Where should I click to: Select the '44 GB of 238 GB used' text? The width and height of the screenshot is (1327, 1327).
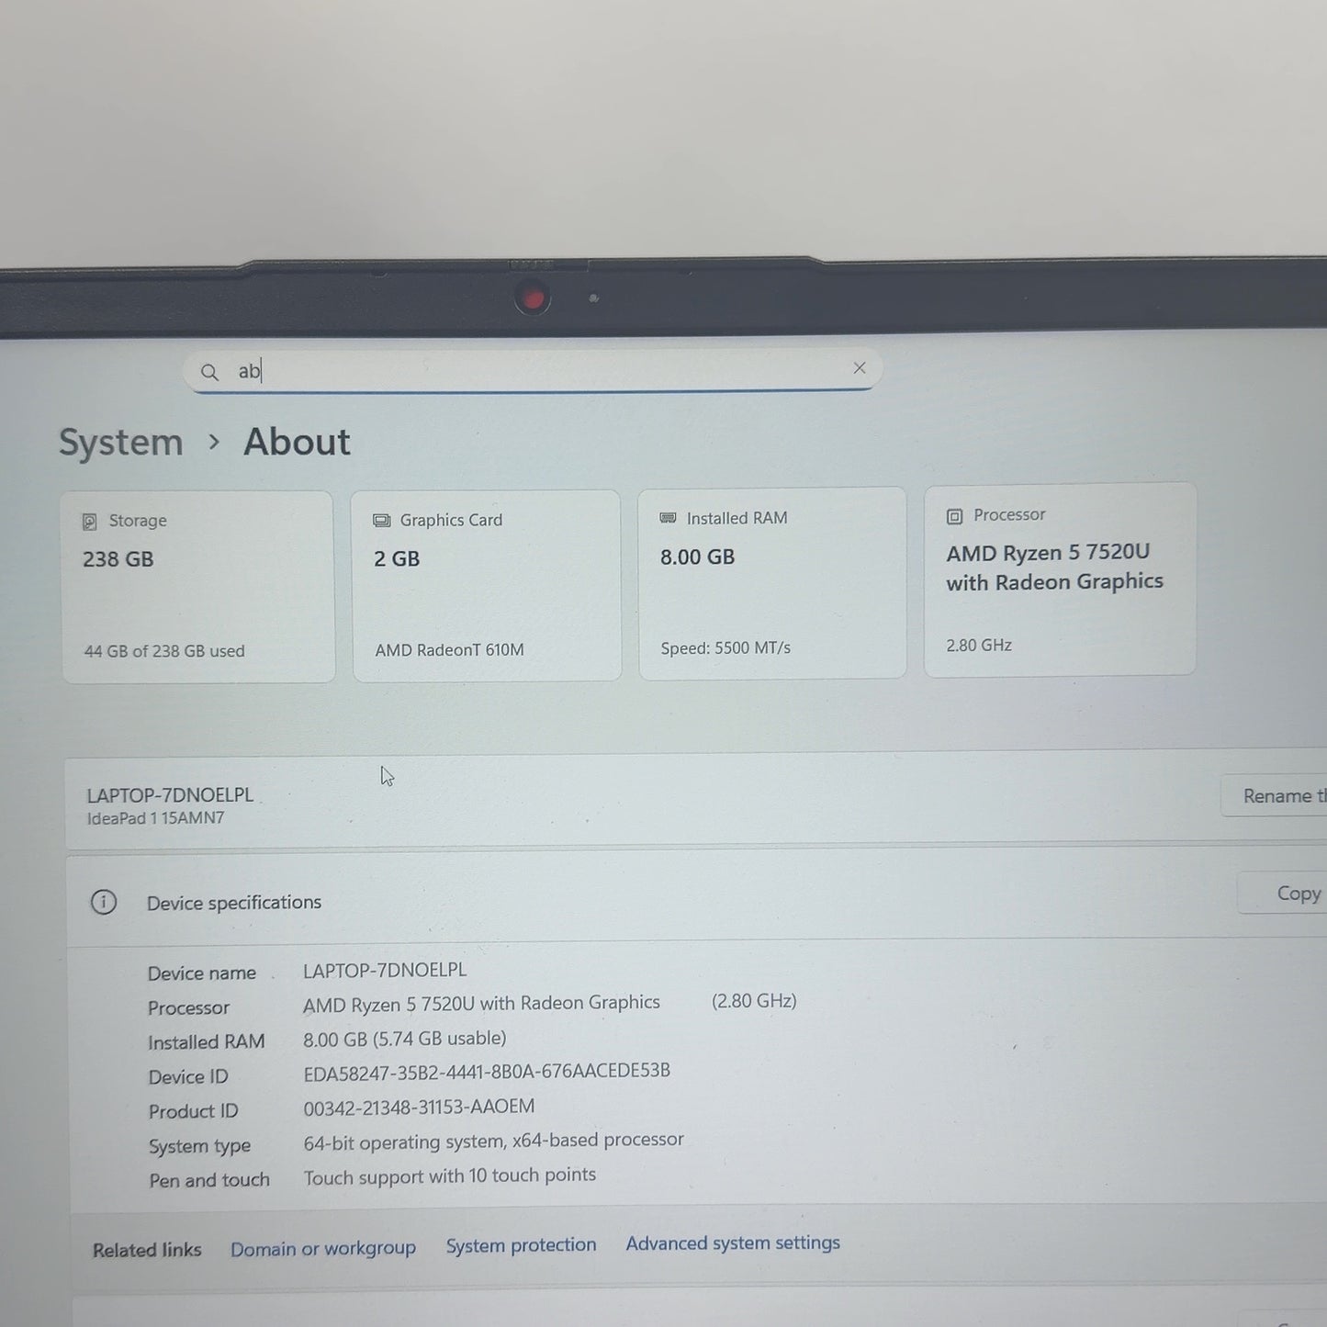click(164, 651)
